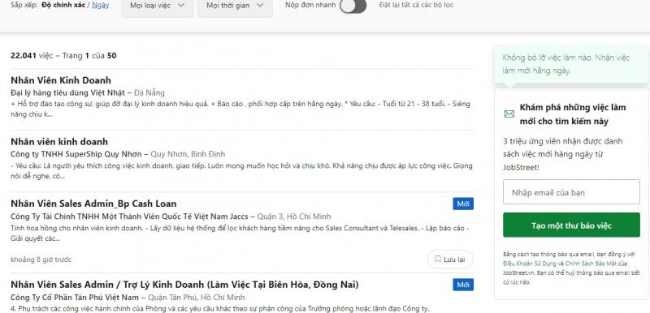650x313 pixels.
Task: Click the Mới badge on Tân Phú job
Action: (463, 285)
